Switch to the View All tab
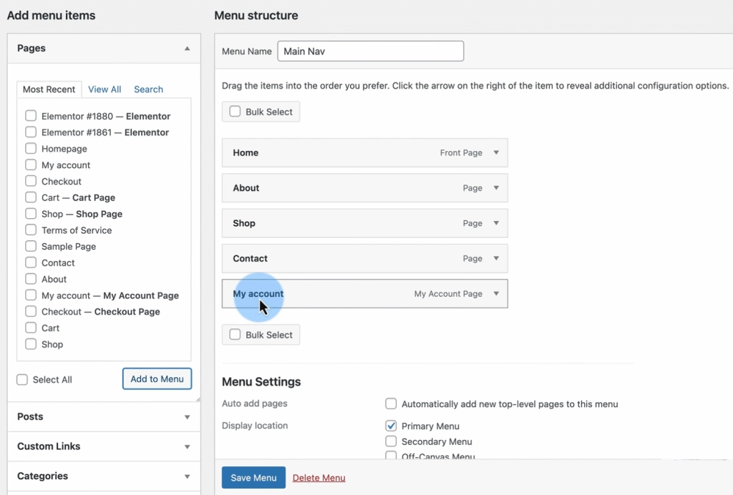 pos(105,89)
